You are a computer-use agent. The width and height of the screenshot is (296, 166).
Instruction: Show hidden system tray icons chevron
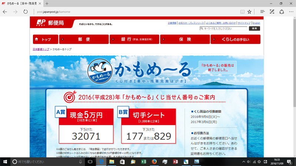pyautogui.click(x=243, y=162)
